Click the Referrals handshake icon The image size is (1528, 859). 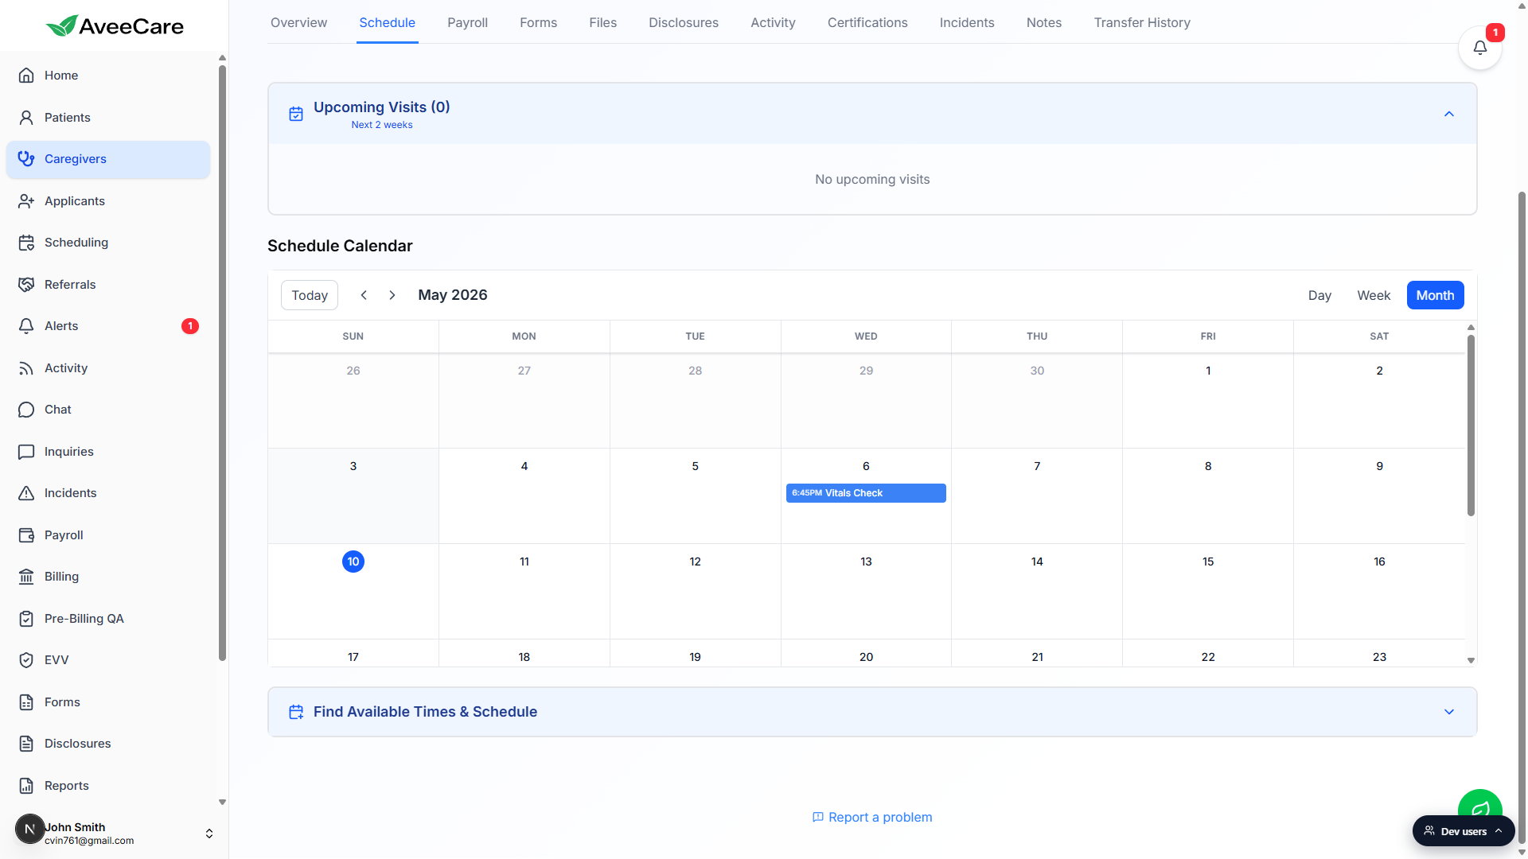(x=26, y=285)
